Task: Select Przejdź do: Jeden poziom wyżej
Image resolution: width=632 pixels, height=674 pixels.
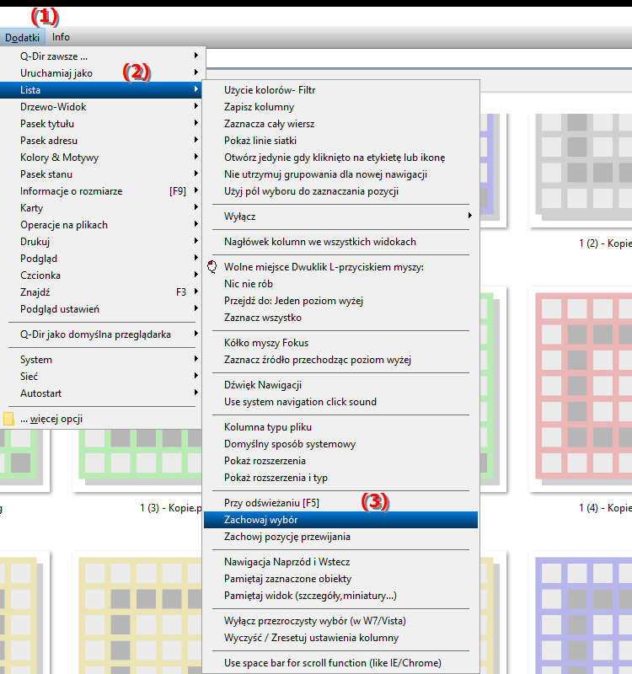Action: pos(340,301)
